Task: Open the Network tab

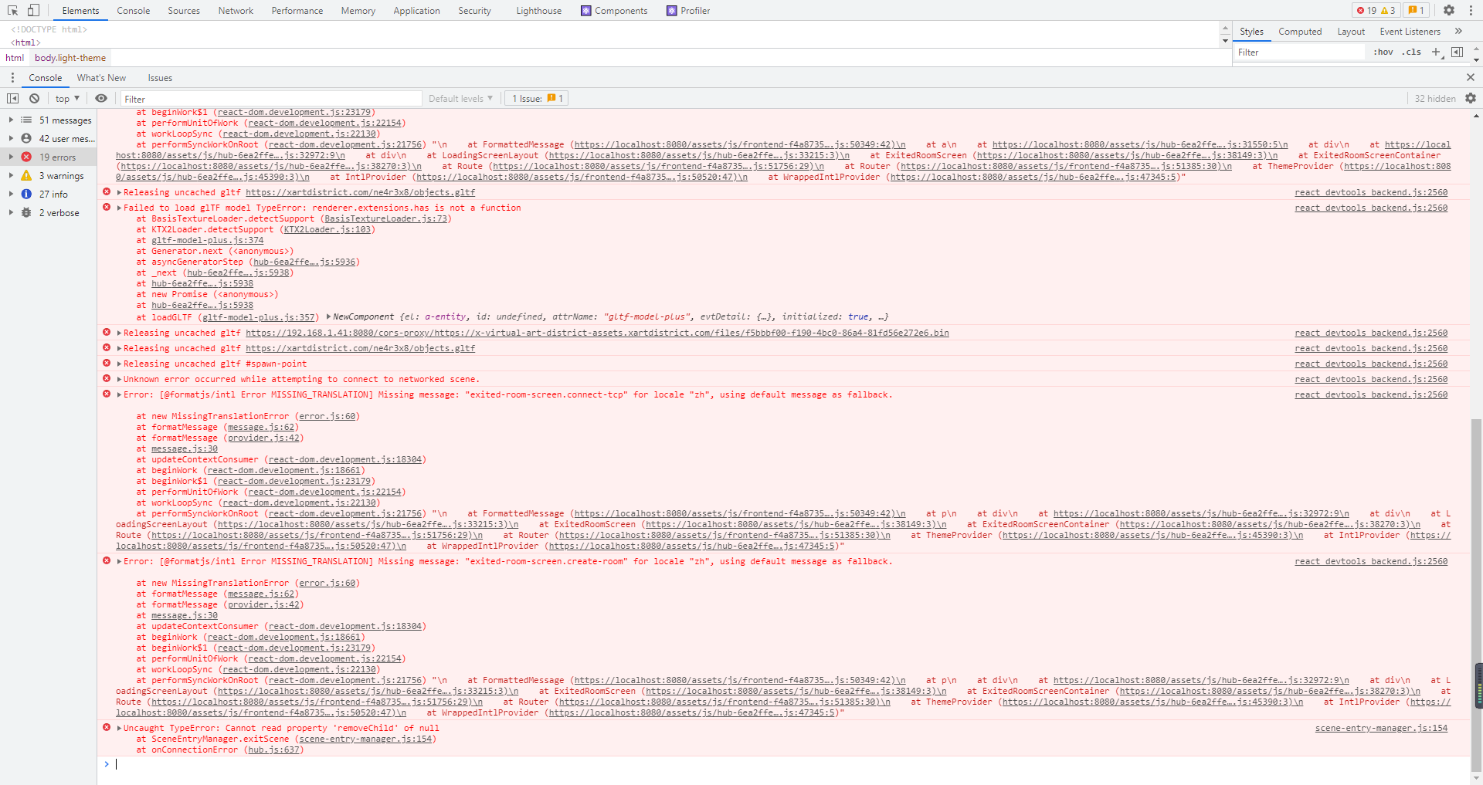Action: [x=236, y=10]
